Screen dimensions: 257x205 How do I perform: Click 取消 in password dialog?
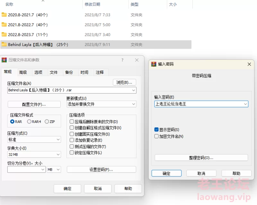click(x=201, y=173)
